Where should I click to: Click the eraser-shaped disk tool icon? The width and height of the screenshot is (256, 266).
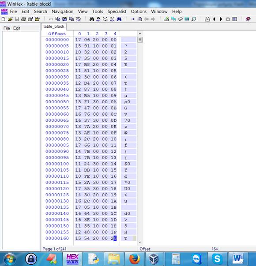tap(180, 19)
